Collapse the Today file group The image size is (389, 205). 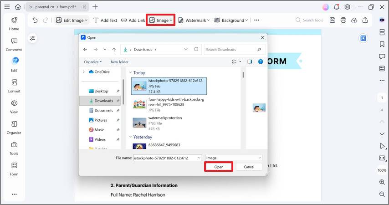(x=130, y=72)
